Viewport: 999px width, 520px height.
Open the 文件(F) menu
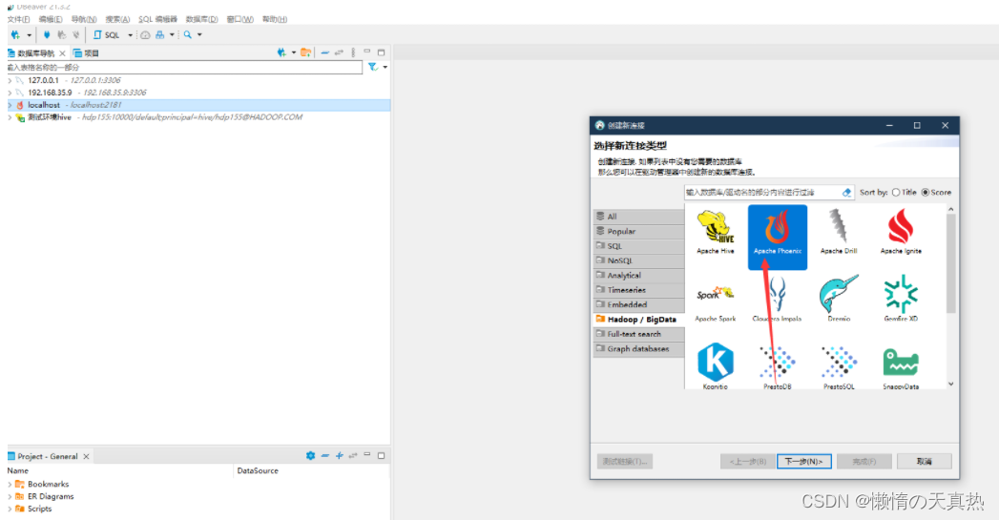(18, 19)
